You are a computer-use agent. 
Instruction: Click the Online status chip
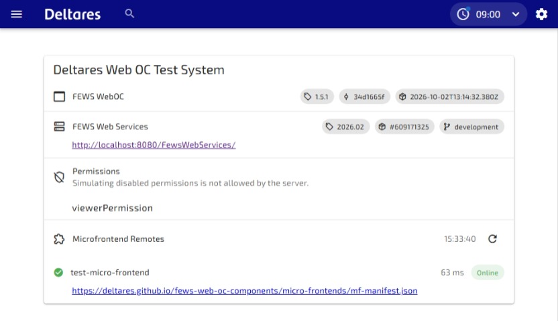(x=488, y=273)
